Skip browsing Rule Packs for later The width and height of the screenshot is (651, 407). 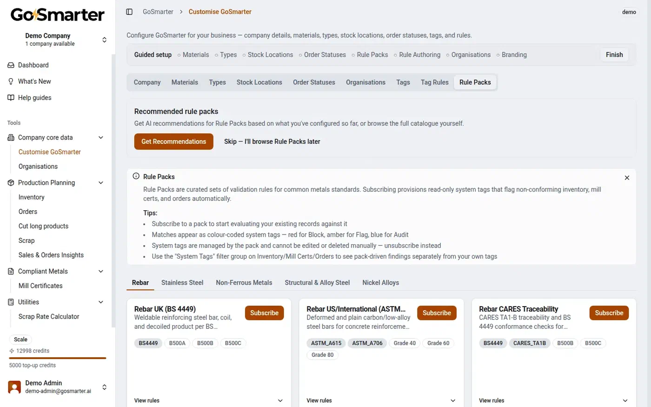[x=272, y=141]
